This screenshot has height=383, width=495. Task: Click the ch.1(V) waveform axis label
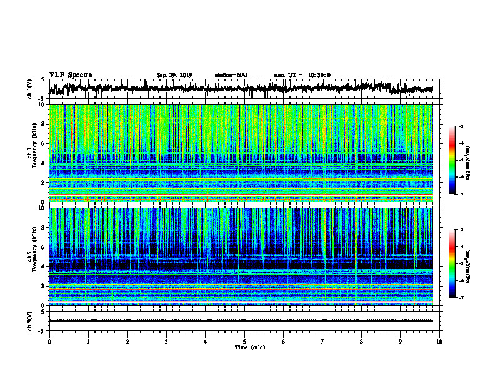pyautogui.click(x=30, y=88)
